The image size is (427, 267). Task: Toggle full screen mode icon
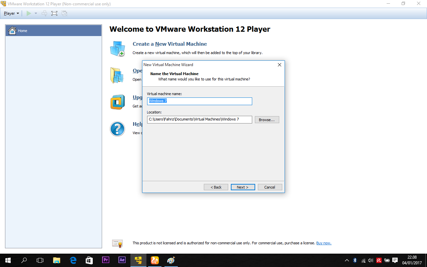(x=54, y=13)
